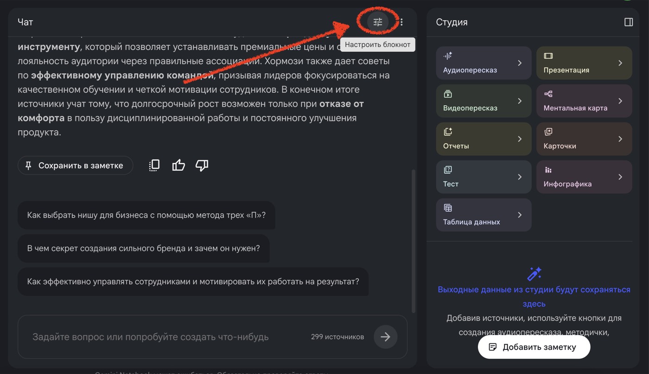Viewport: 649px width, 374px height.
Task: Copy the response with the copy icon
Action: (154, 165)
